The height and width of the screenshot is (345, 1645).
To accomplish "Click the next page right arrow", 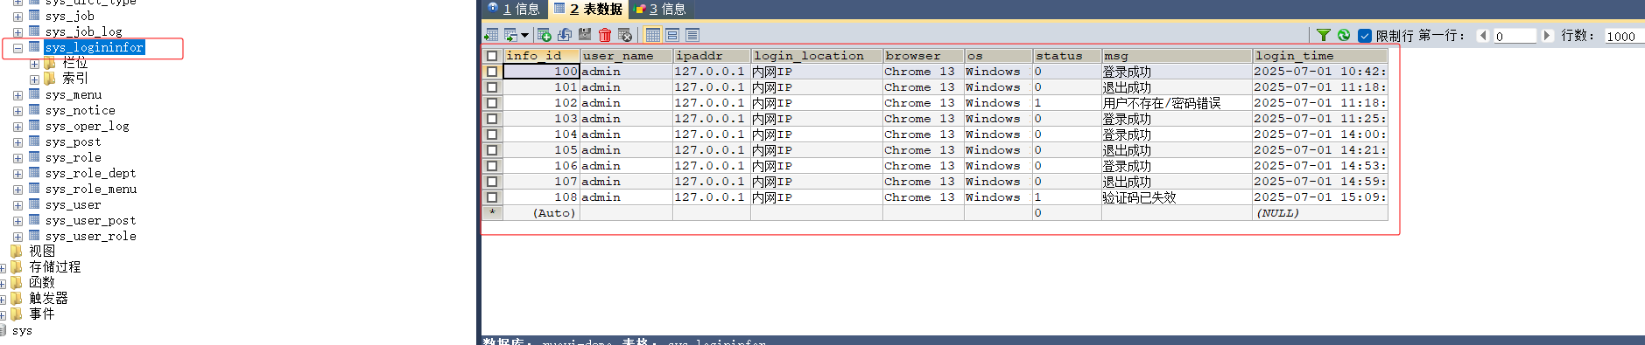I will coord(1547,36).
